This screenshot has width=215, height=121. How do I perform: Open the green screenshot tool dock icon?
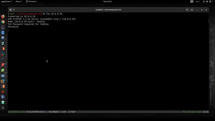coord(3,103)
